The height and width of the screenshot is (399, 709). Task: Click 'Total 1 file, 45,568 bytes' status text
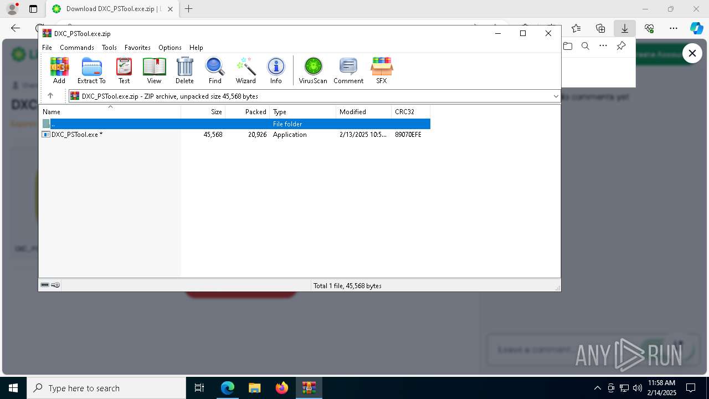coord(347,286)
